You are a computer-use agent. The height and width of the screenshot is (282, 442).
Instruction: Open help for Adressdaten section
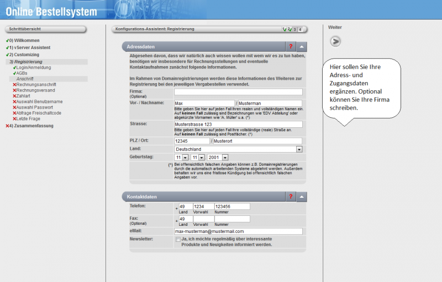tap(291, 47)
